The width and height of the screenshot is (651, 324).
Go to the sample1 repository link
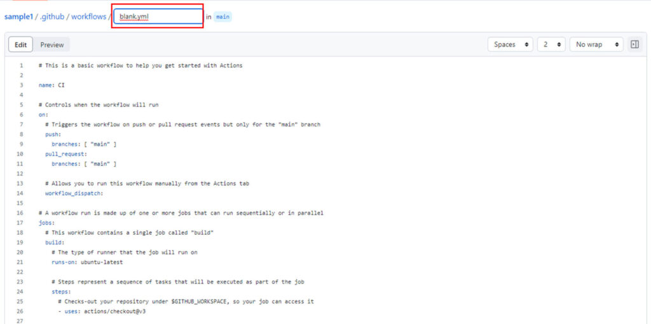coord(18,17)
